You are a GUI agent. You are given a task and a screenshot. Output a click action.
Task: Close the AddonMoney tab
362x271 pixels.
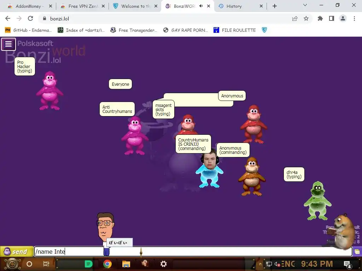[51, 6]
